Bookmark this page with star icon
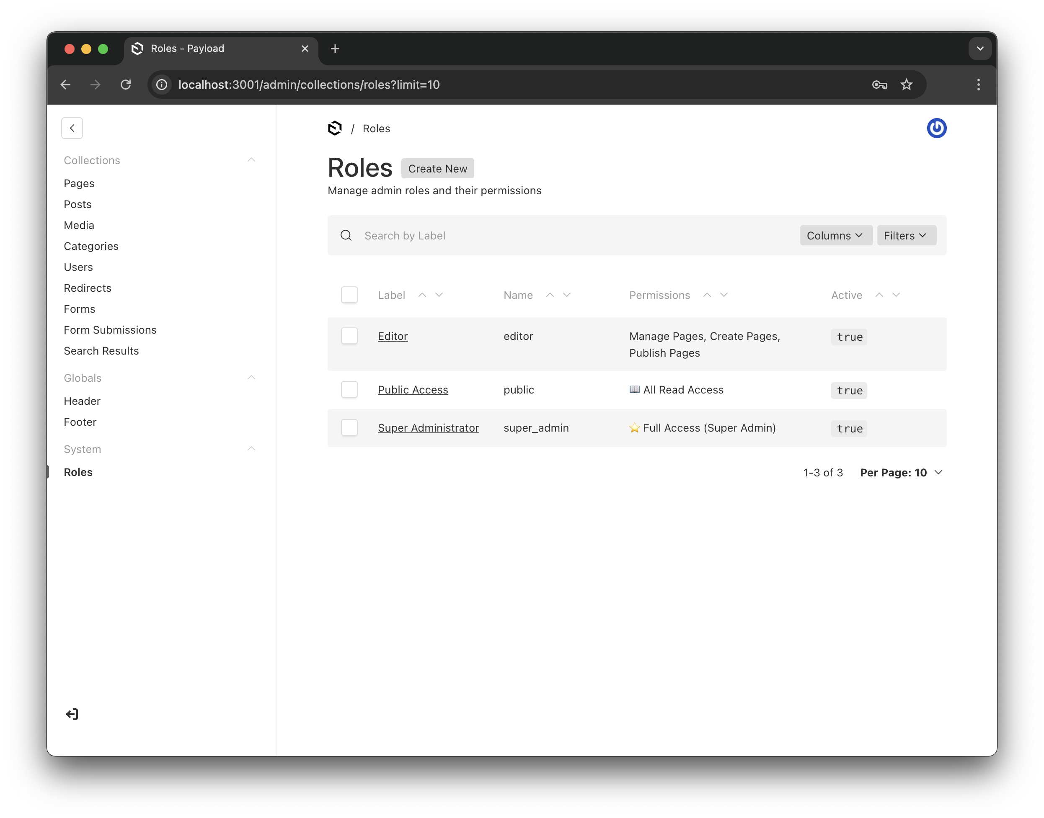The image size is (1044, 818). tap(906, 85)
